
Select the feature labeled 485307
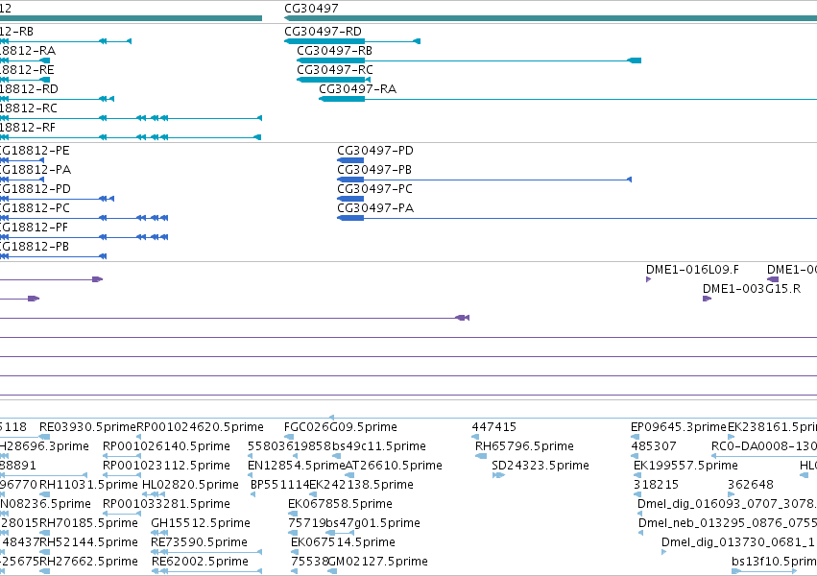(654, 446)
